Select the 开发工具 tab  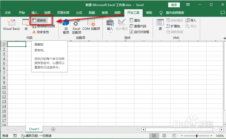tap(133, 13)
